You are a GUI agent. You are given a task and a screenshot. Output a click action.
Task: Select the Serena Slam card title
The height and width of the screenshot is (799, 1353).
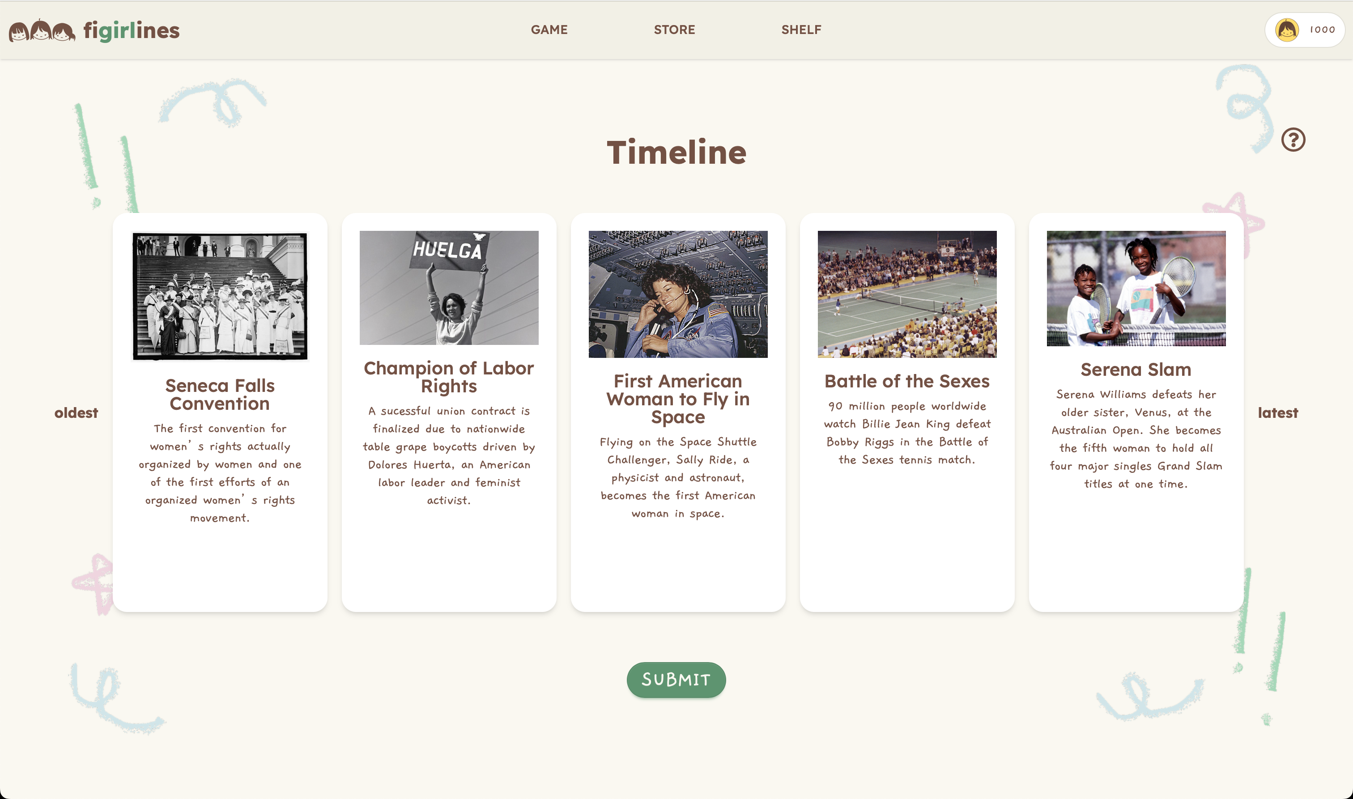click(x=1136, y=370)
